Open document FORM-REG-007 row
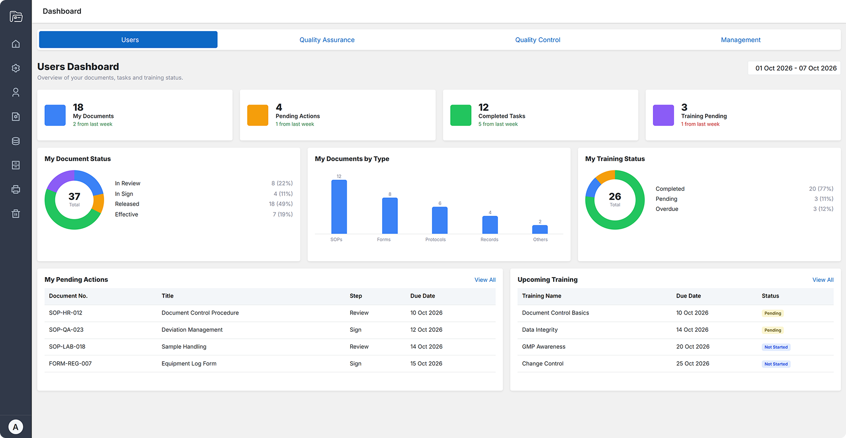 click(270, 363)
